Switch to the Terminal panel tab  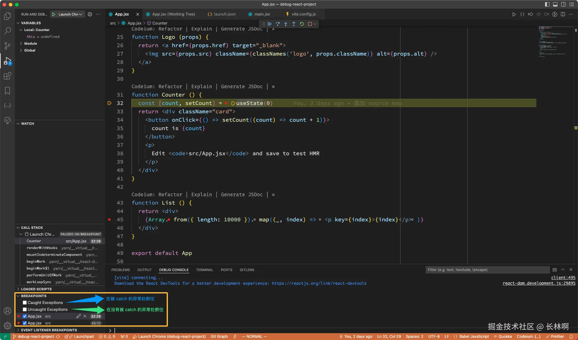(204, 270)
